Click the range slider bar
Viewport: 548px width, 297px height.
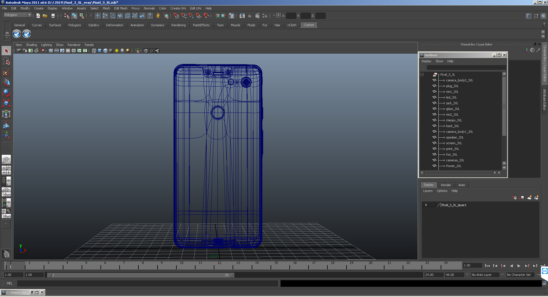(140, 275)
